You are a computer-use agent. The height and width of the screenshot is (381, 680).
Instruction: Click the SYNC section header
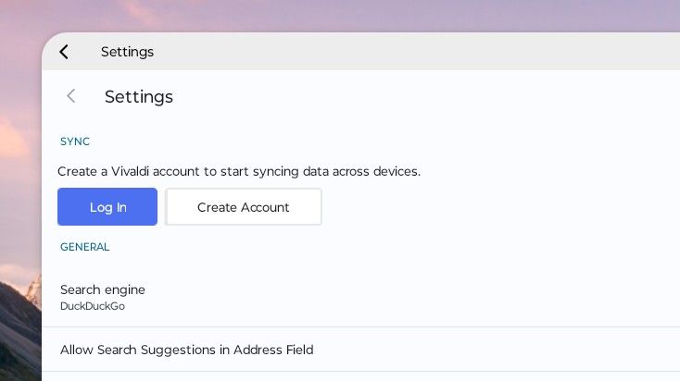point(75,141)
